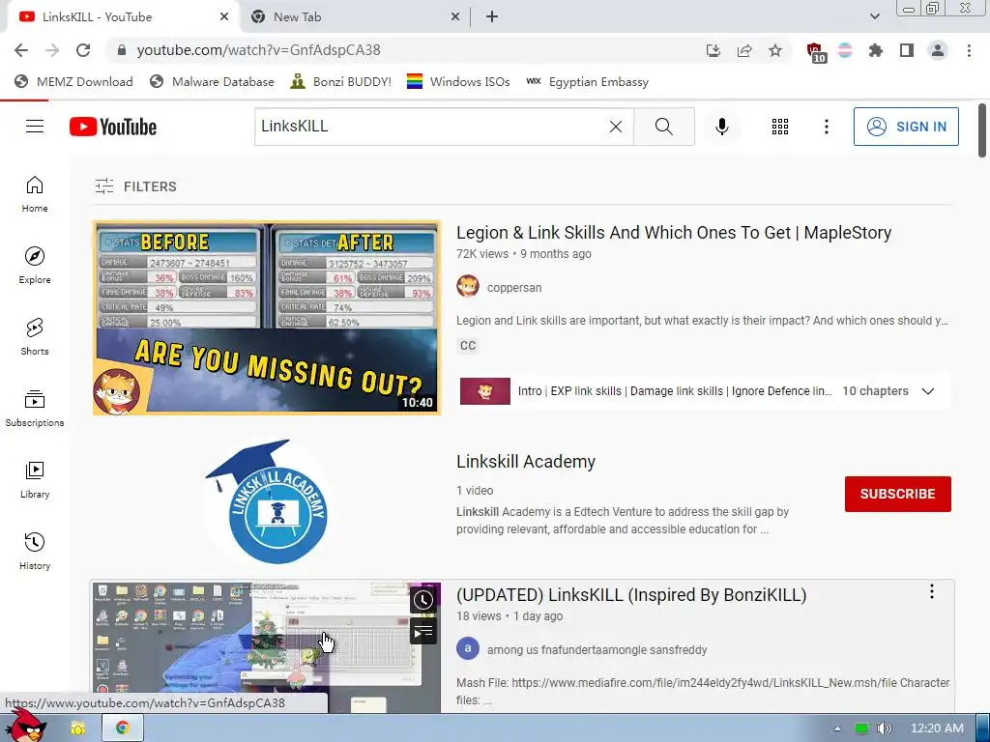Open LinksKILL video three-dot menu
This screenshot has width=990, height=742.
931,592
